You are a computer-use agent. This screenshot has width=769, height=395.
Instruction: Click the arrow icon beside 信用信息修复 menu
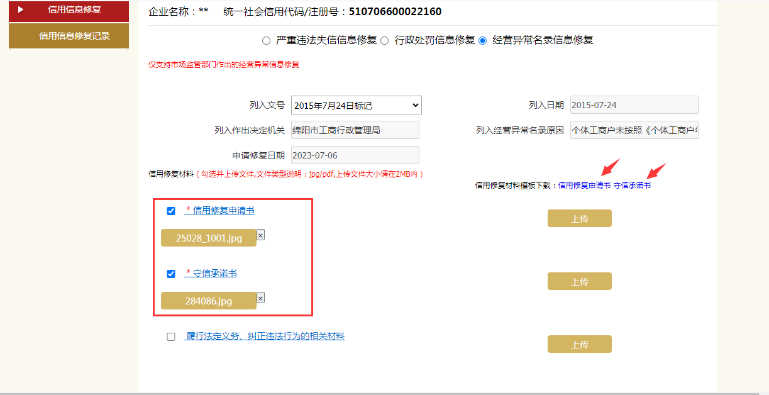pos(21,10)
